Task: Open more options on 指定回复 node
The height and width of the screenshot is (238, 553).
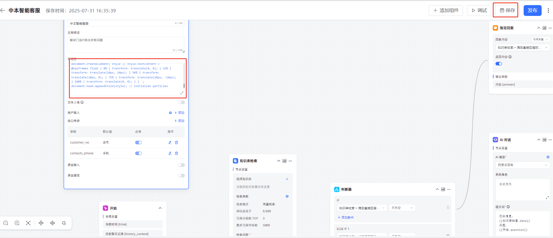Action: point(550,28)
